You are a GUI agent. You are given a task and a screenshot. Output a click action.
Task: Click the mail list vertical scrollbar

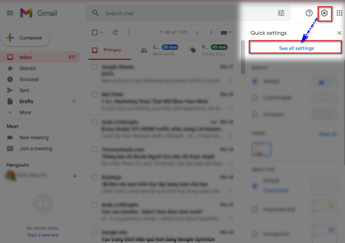tap(243, 57)
